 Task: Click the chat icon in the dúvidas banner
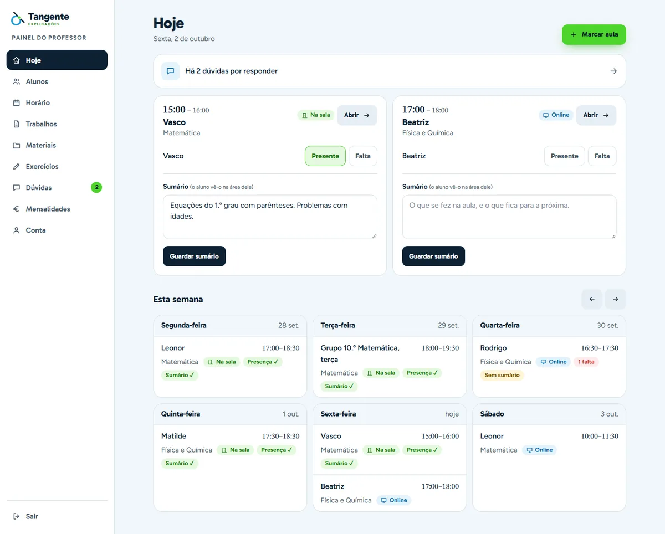click(x=171, y=71)
